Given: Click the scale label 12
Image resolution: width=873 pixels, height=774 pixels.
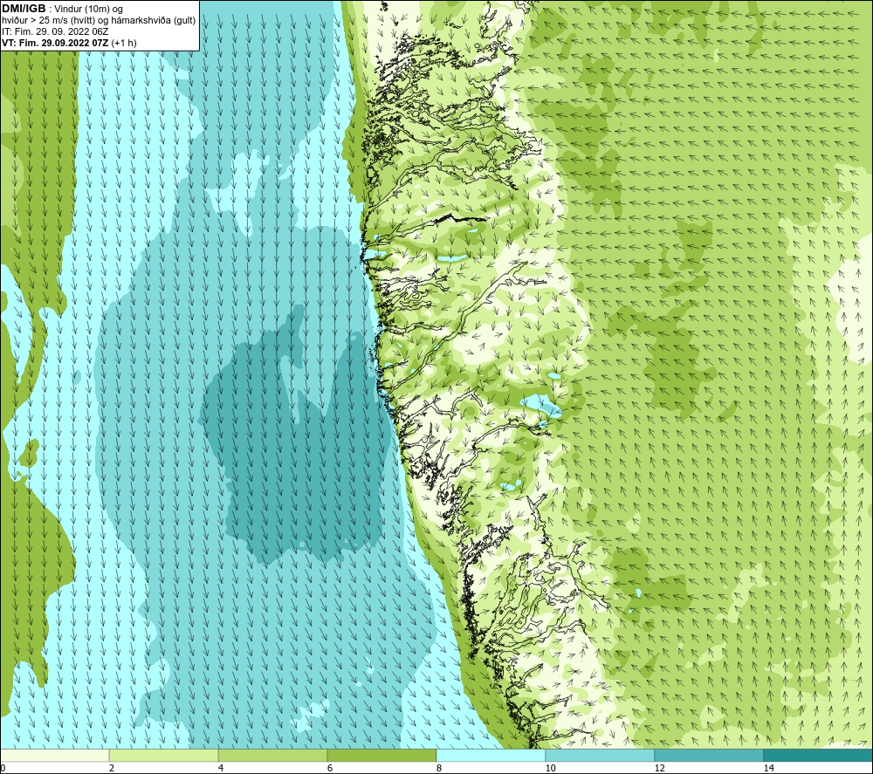Looking at the screenshot, I should tap(659, 768).
